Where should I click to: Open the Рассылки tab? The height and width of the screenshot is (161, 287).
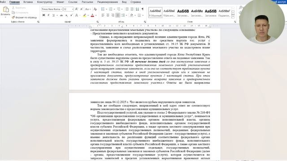point(87,2)
